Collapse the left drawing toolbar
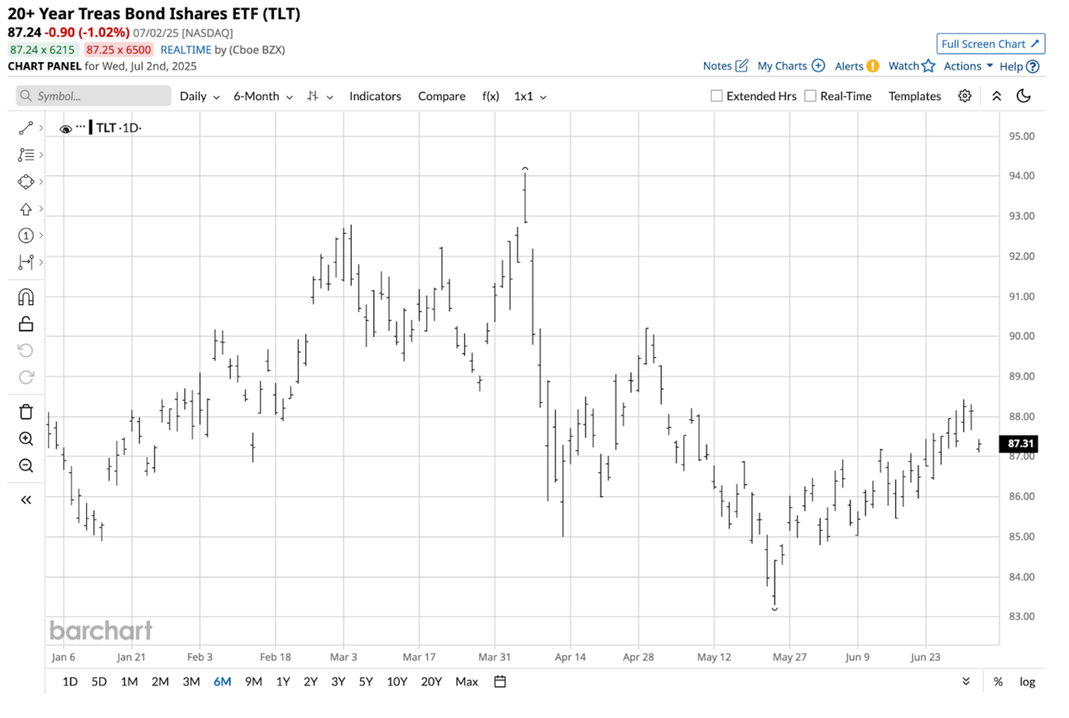The height and width of the screenshot is (718, 1069). [26, 500]
